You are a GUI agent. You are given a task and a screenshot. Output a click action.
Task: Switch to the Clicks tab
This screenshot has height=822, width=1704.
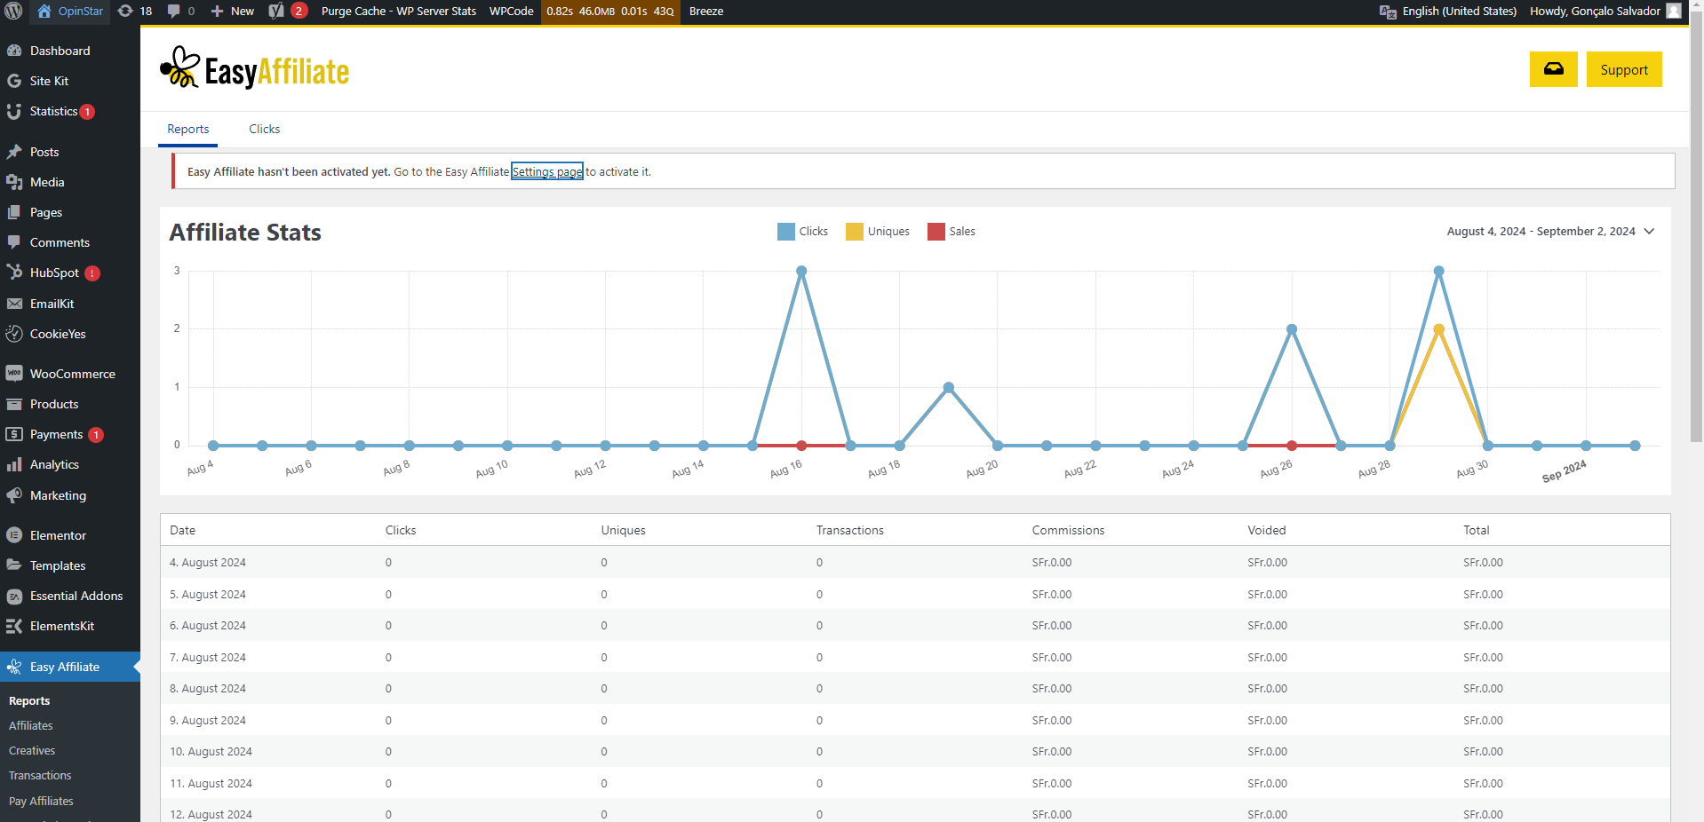[264, 130]
